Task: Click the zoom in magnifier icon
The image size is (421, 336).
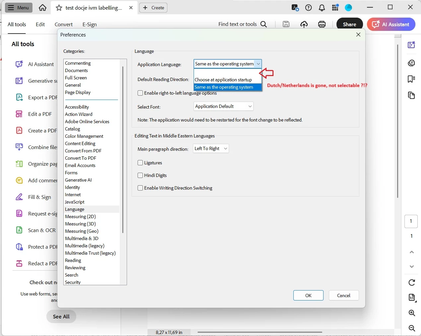Action: (x=412, y=313)
